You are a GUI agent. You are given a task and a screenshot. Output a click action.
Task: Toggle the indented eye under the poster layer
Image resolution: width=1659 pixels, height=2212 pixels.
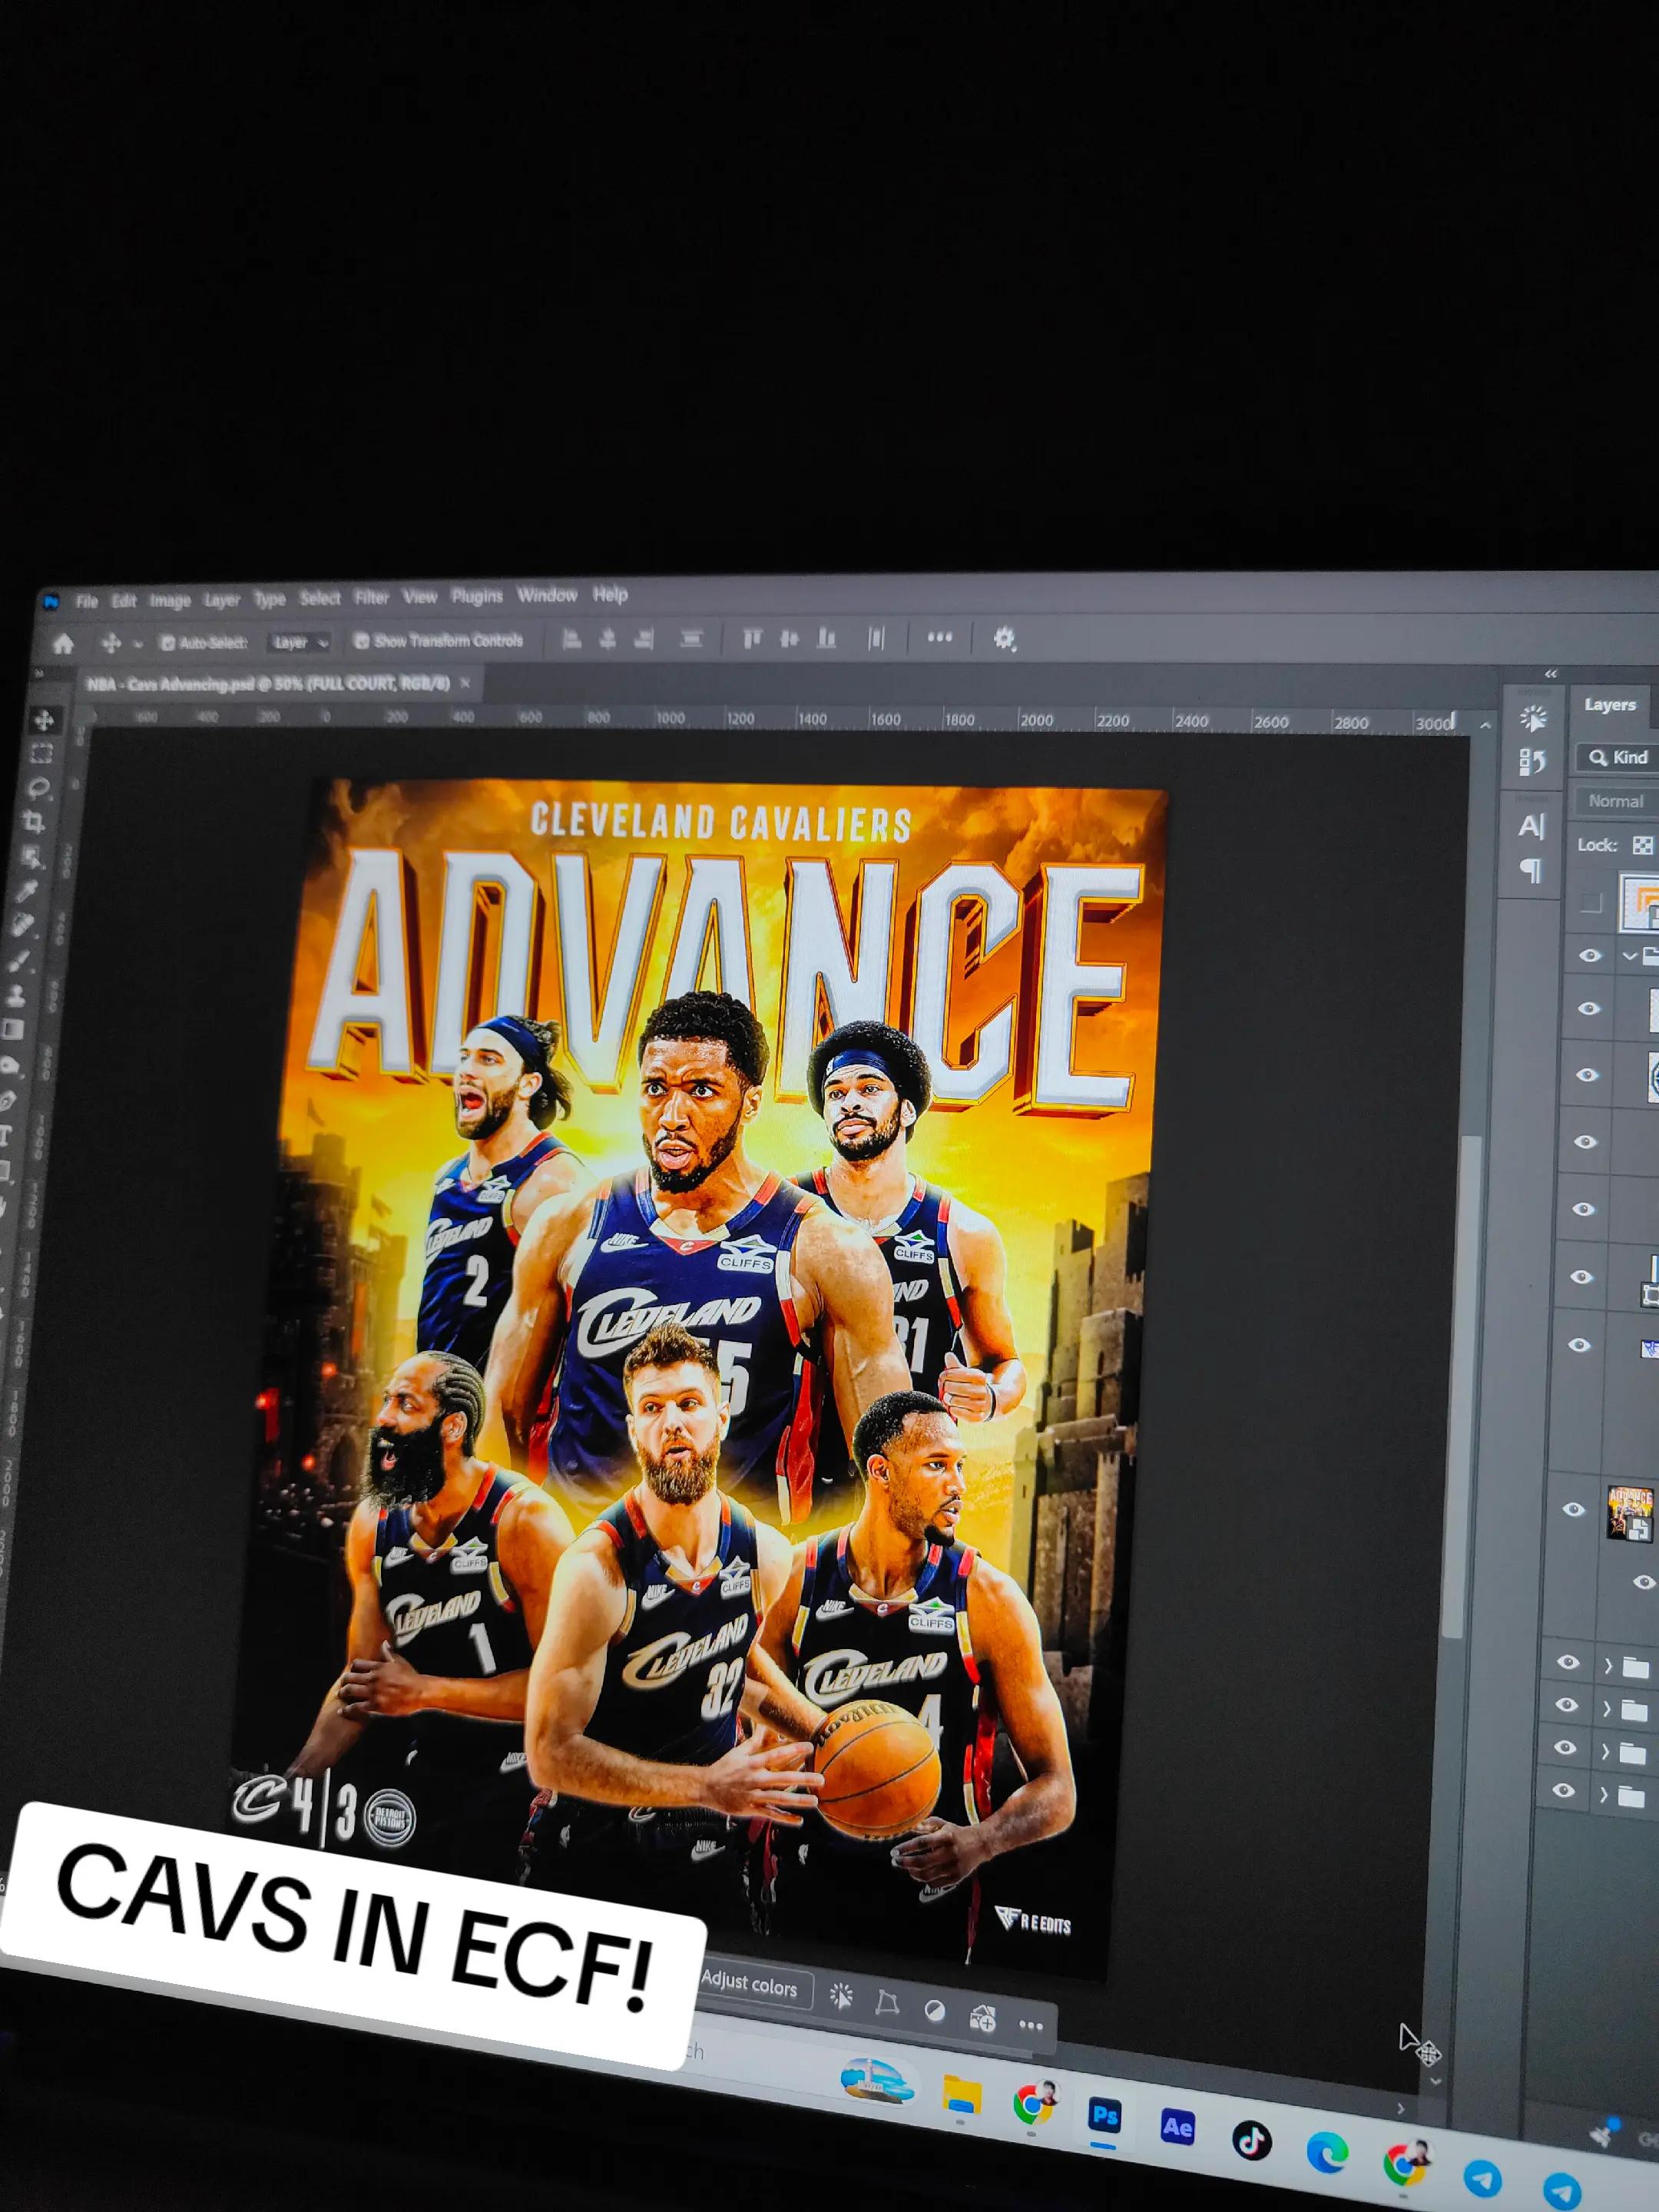click(x=1644, y=1582)
